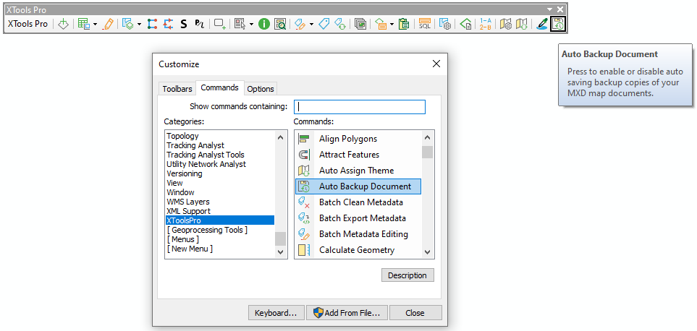Click the orange layers with green arrow icon
Screen dimensions: 697x331
381,24
